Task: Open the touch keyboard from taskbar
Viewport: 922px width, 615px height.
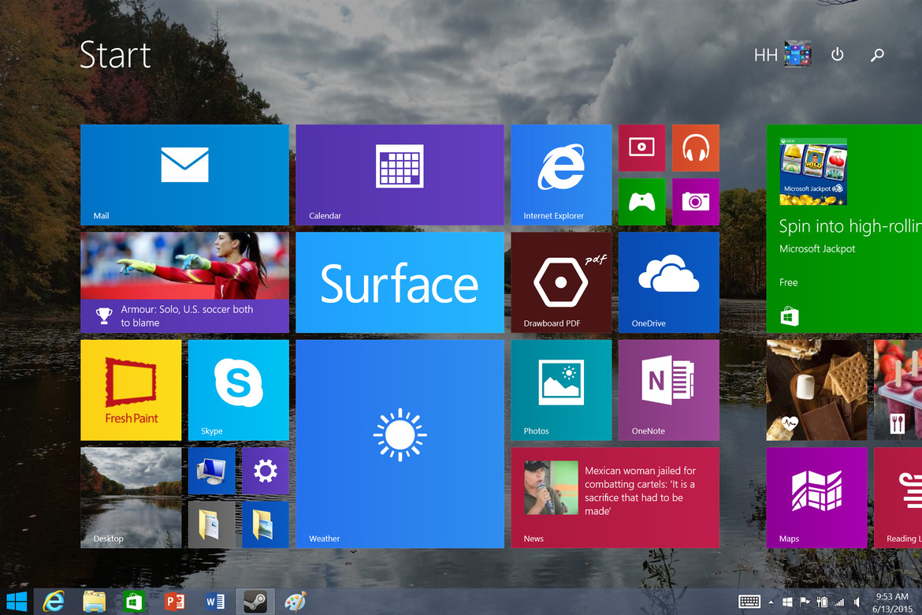Action: click(749, 602)
